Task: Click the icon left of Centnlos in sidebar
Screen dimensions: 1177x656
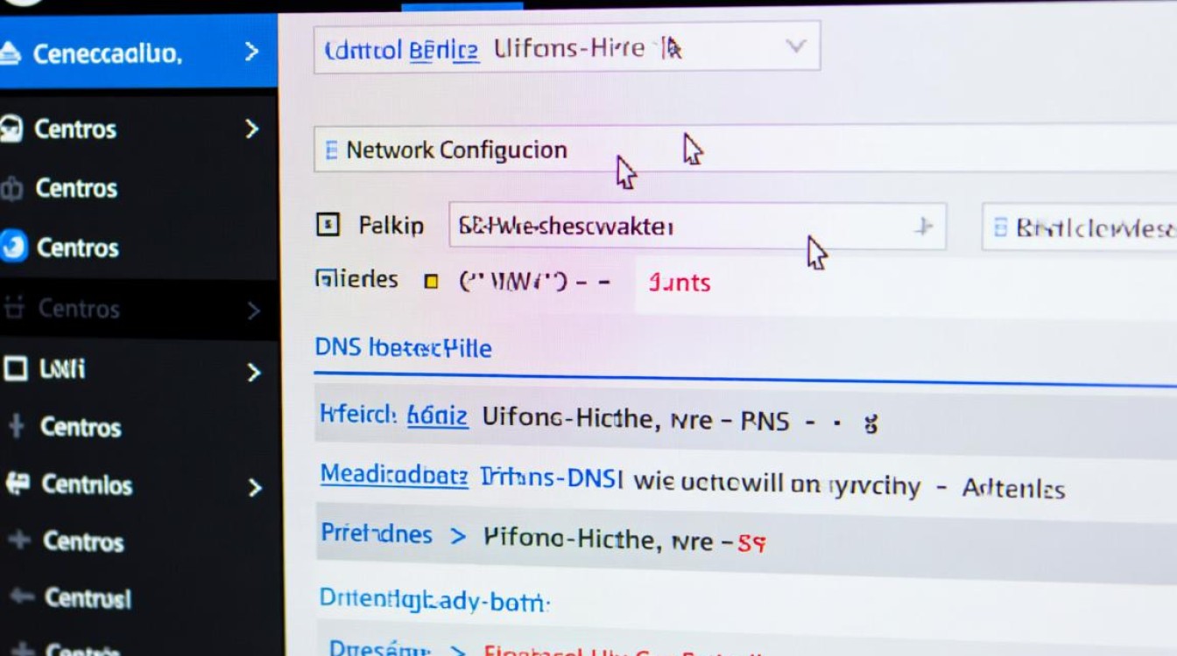Action: click(18, 484)
